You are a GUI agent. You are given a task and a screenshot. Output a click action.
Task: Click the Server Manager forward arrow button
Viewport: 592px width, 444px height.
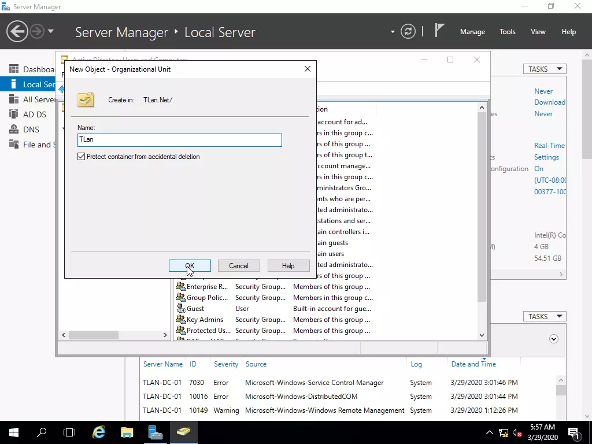(37, 31)
